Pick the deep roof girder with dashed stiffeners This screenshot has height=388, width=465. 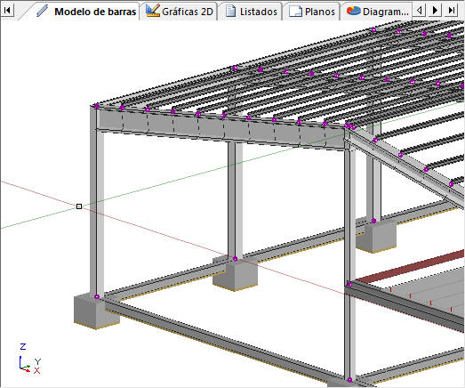point(220,127)
